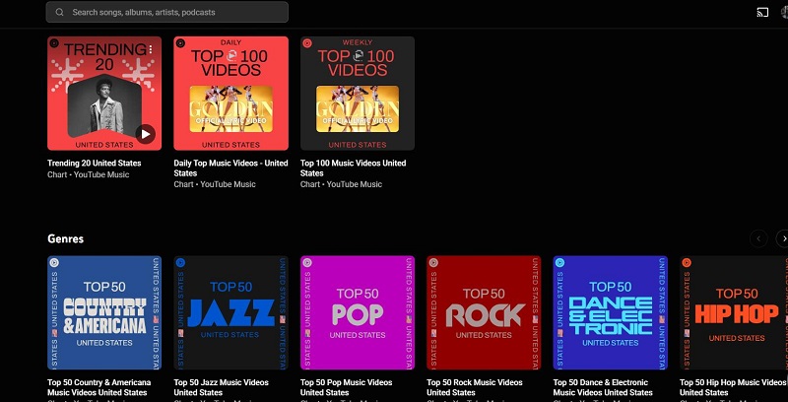Click Top 50 Jazz Music Videos title
Image resolution: width=788 pixels, height=402 pixels.
(x=221, y=387)
